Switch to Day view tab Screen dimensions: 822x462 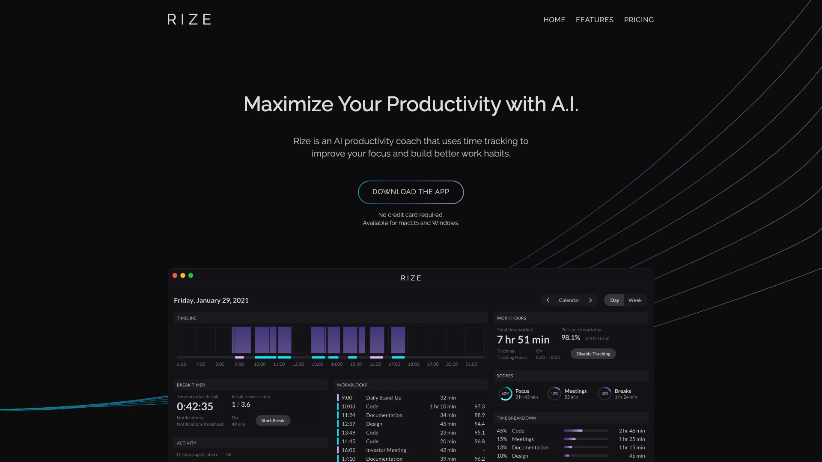614,299
